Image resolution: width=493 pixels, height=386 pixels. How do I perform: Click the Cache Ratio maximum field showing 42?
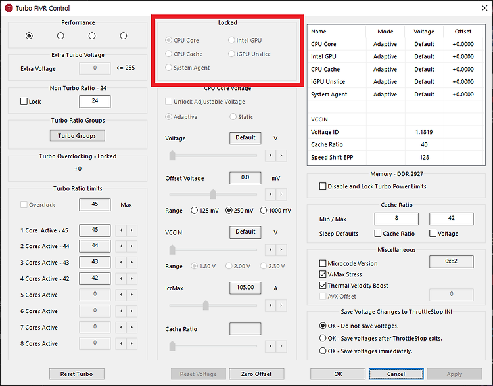tap(451, 219)
